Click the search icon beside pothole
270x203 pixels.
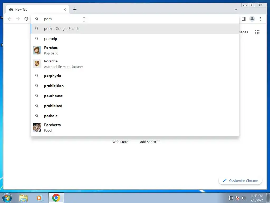[x=37, y=116]
